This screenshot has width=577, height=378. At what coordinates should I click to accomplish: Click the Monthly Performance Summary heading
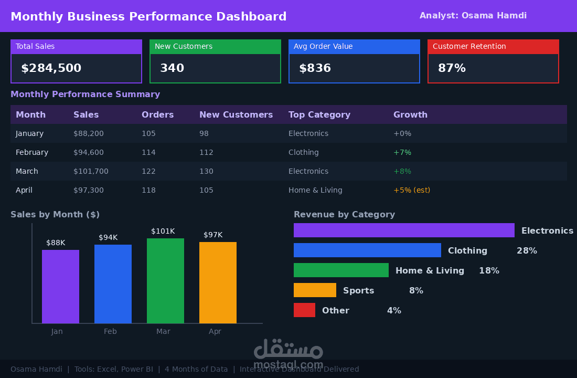pyautogui.click(x=86, y=94)
